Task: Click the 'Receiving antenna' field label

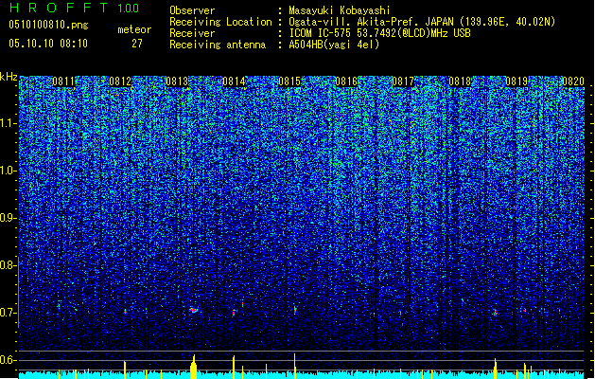Action: tap(218, 45)
